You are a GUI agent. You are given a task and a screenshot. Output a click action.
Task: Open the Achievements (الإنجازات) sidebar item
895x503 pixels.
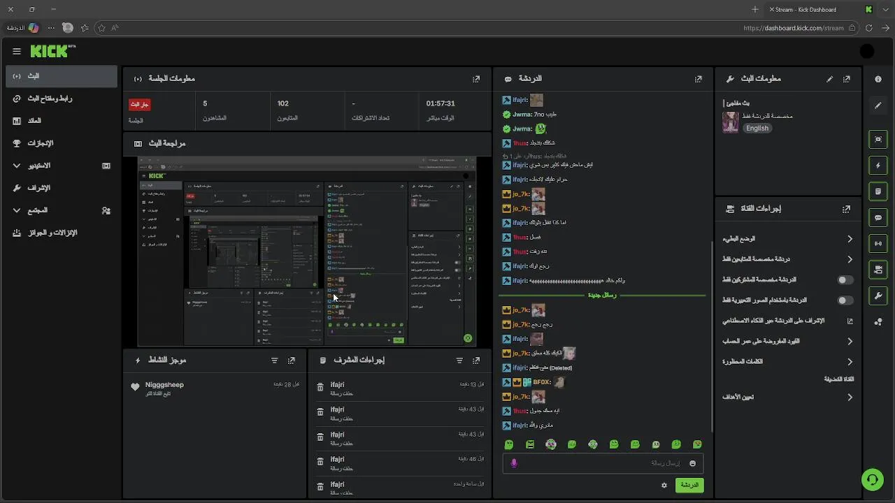62,143
